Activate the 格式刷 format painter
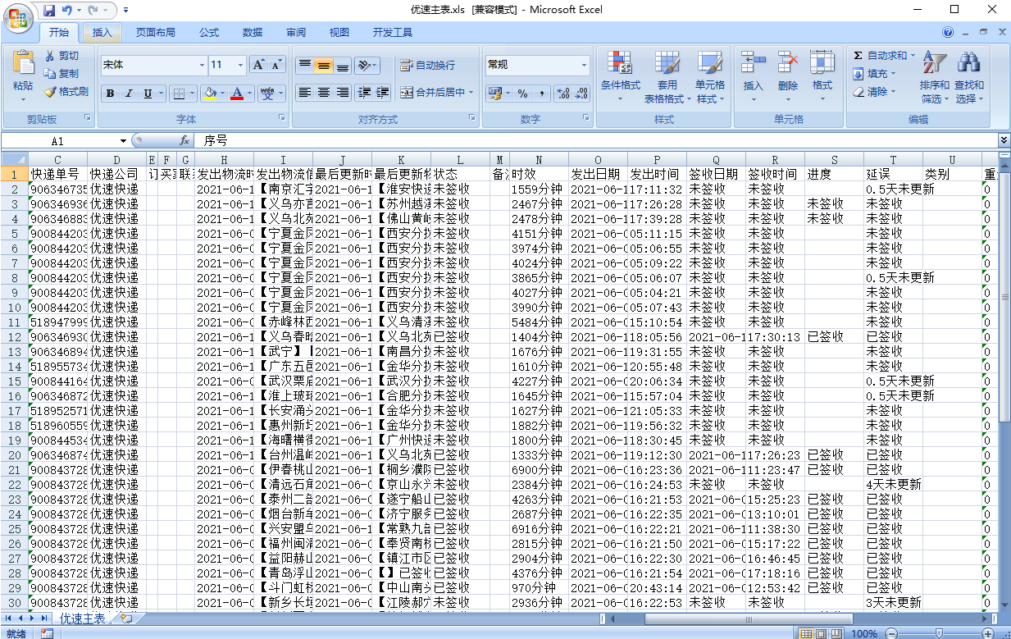Screen dimensions: 1011x639 [66, 92]
